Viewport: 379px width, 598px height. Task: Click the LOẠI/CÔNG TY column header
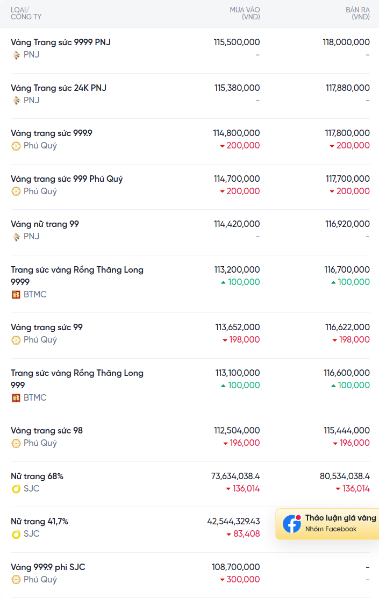pos(26,13)
